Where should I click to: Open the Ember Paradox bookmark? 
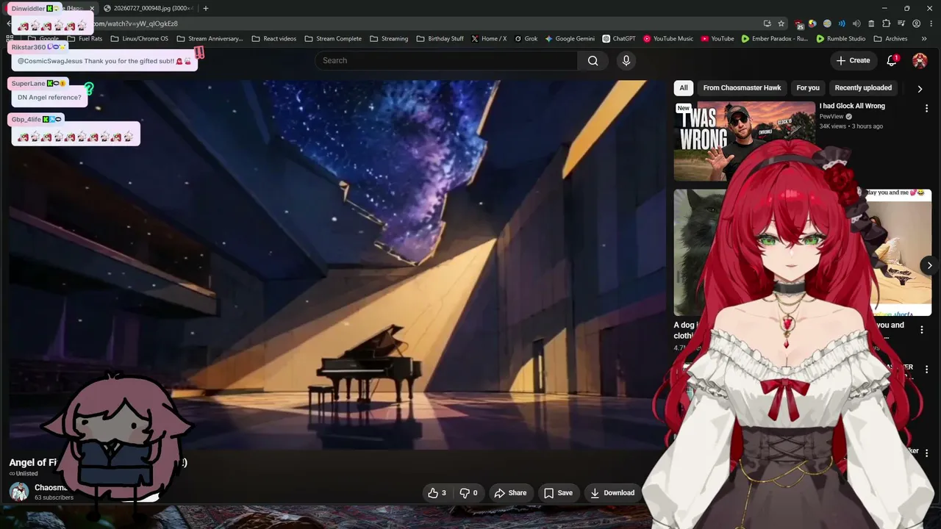click(775, 38)
